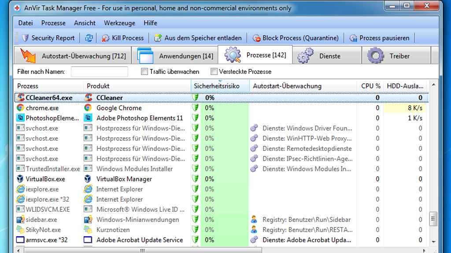Switch to the Dienste tab
This screenshot has width=451, height=253.
pyautogui.click(x=319, y=55)
